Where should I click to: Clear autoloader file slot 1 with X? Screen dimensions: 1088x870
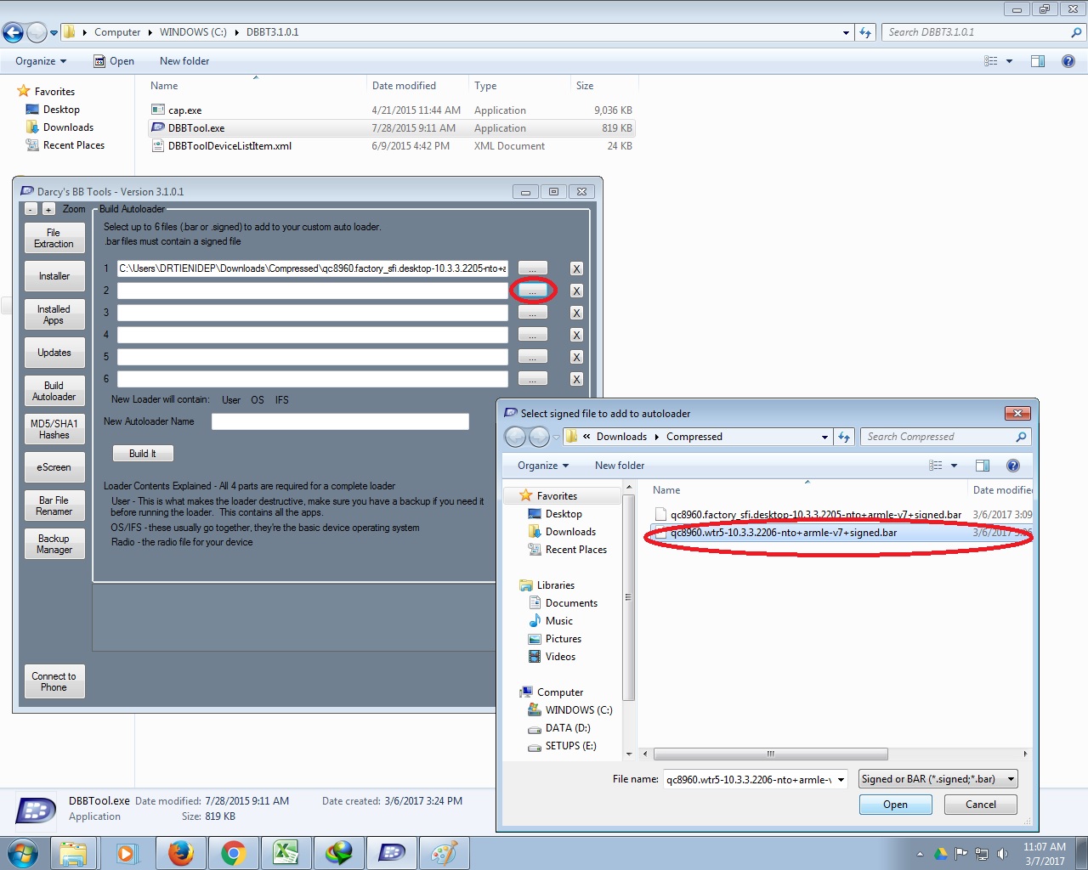click(576, 268)
